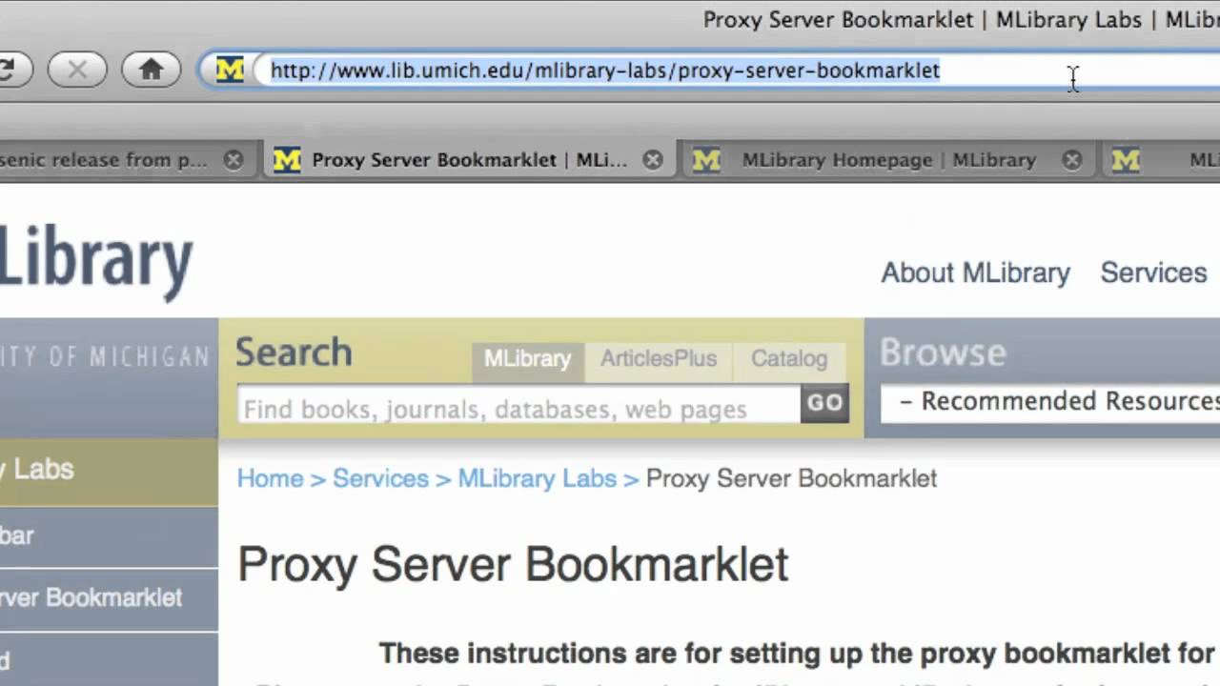This screenshot has height=686, width=1220.
Task: Click the M favicon on Proxy Server tab
Action: pos(287,160)
